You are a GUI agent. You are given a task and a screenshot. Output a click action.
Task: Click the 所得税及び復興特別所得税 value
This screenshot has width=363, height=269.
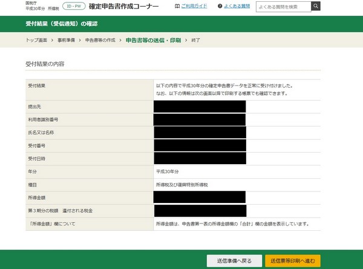181,185
